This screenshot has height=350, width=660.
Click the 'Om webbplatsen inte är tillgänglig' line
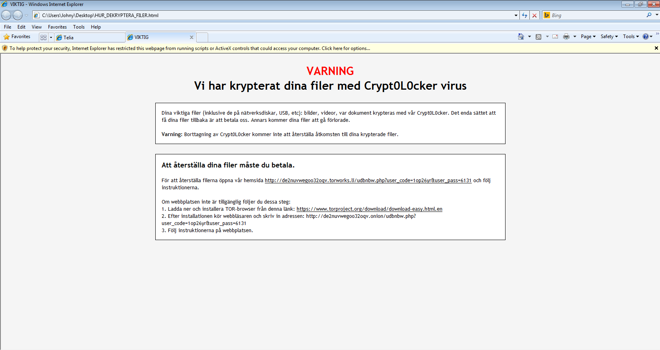226,202
